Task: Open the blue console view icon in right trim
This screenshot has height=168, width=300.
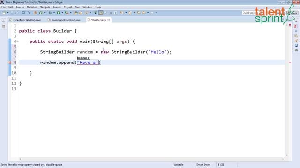Action: click(296, 45)
